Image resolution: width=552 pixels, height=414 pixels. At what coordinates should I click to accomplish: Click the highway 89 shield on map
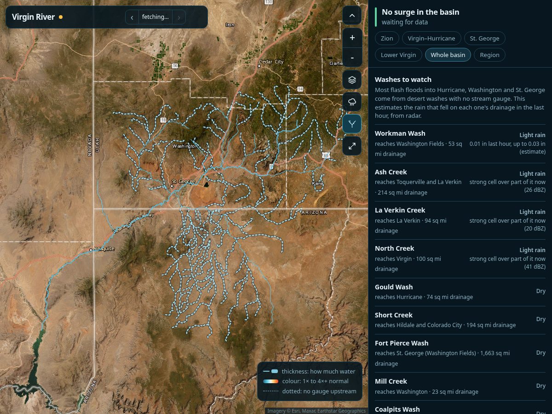click(326, 155)
